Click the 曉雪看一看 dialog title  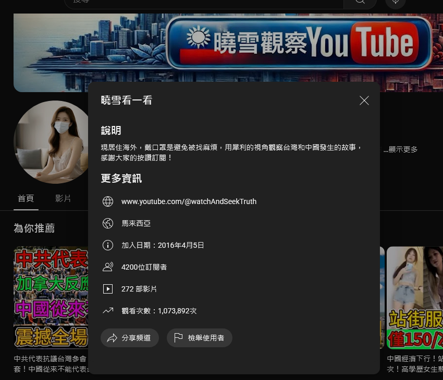click(x=127, y=100)
